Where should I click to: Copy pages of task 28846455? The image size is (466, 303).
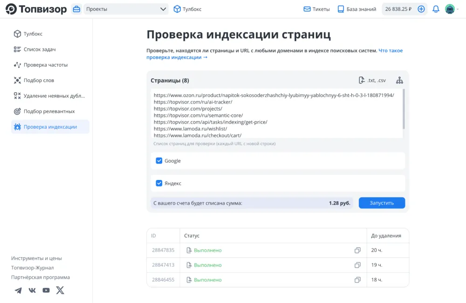(357, 280)
